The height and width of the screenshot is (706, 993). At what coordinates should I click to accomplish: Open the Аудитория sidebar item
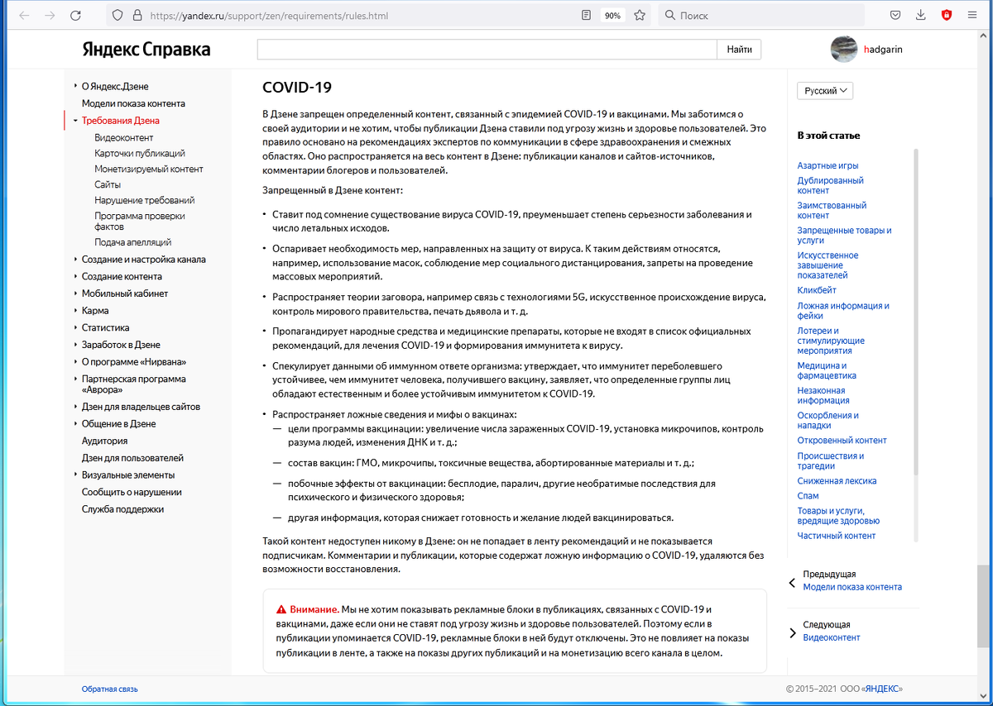[104, 441]
